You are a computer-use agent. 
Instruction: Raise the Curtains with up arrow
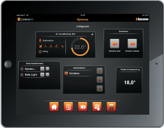[x=100, y=71]
